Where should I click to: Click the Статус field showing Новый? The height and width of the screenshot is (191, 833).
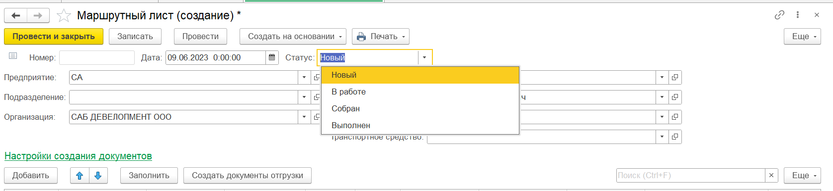[368, 57]
